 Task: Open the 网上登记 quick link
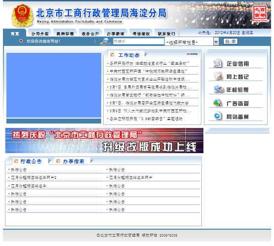point(237,77)
